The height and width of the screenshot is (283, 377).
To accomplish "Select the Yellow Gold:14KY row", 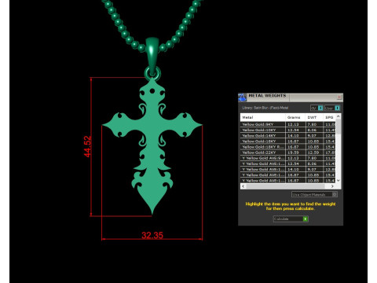I will [288, 135].
